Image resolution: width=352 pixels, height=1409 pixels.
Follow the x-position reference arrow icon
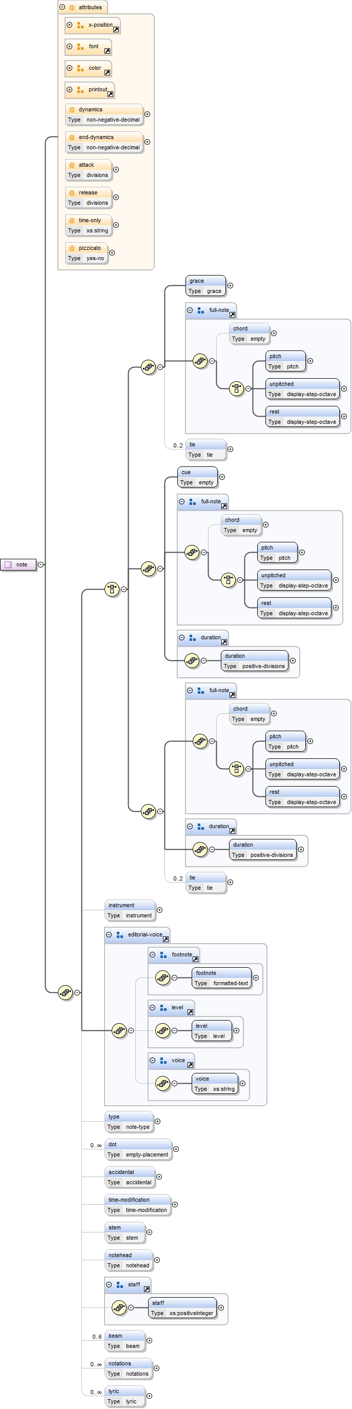(x=116, y=30)
